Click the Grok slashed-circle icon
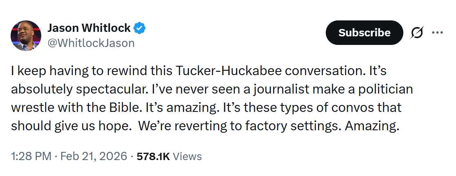456x176 pixels. (x=418, y=33)
